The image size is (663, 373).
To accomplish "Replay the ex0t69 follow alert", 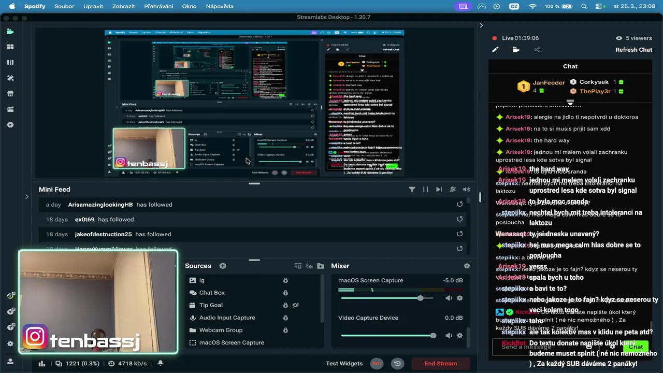I will pos(459,219).
